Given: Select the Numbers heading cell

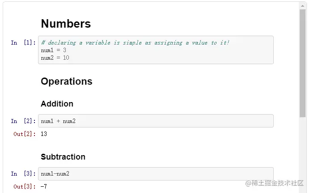Looking at the screenshot, I should pyautogui.click(x=66, y=24).
